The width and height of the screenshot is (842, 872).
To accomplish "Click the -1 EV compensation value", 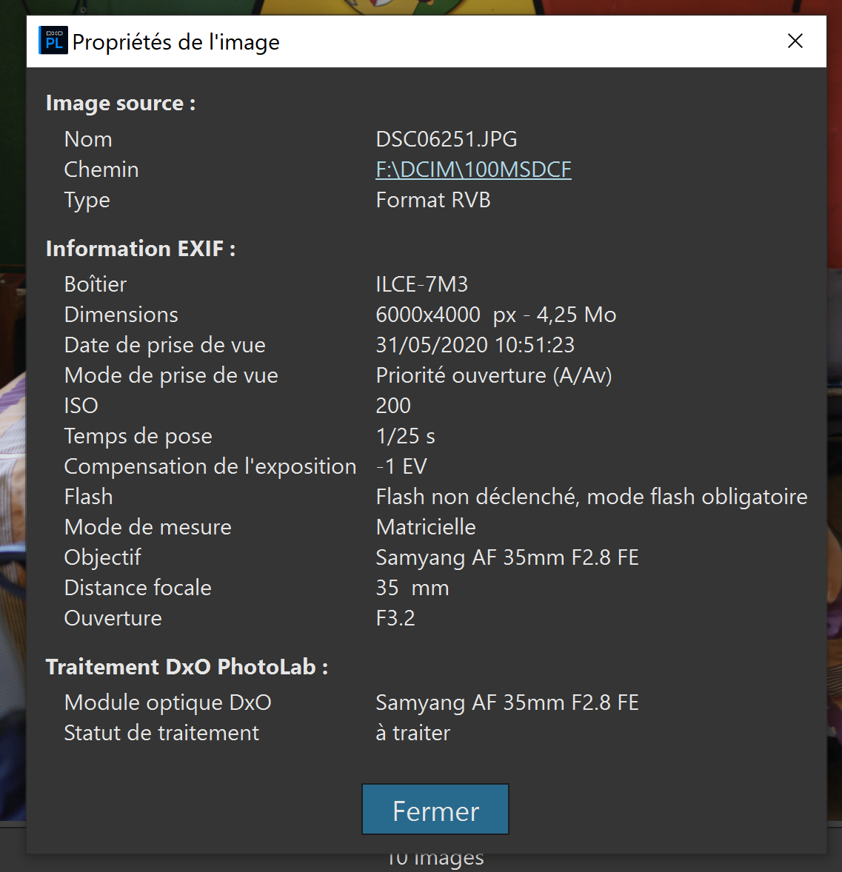I will 402,466.
